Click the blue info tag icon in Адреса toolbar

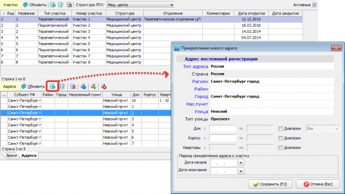click(x=83, y=87)
